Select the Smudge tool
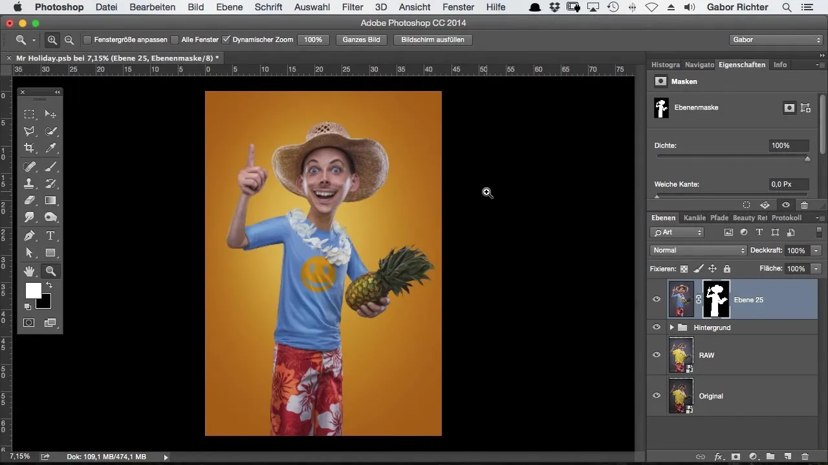Screen dimensions: 828x465 point(29,217)
